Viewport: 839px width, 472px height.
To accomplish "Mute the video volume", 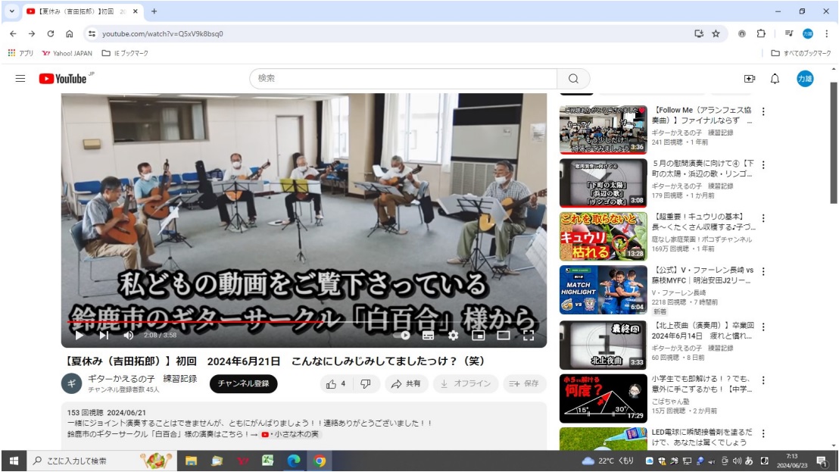I will coord(129,335).
